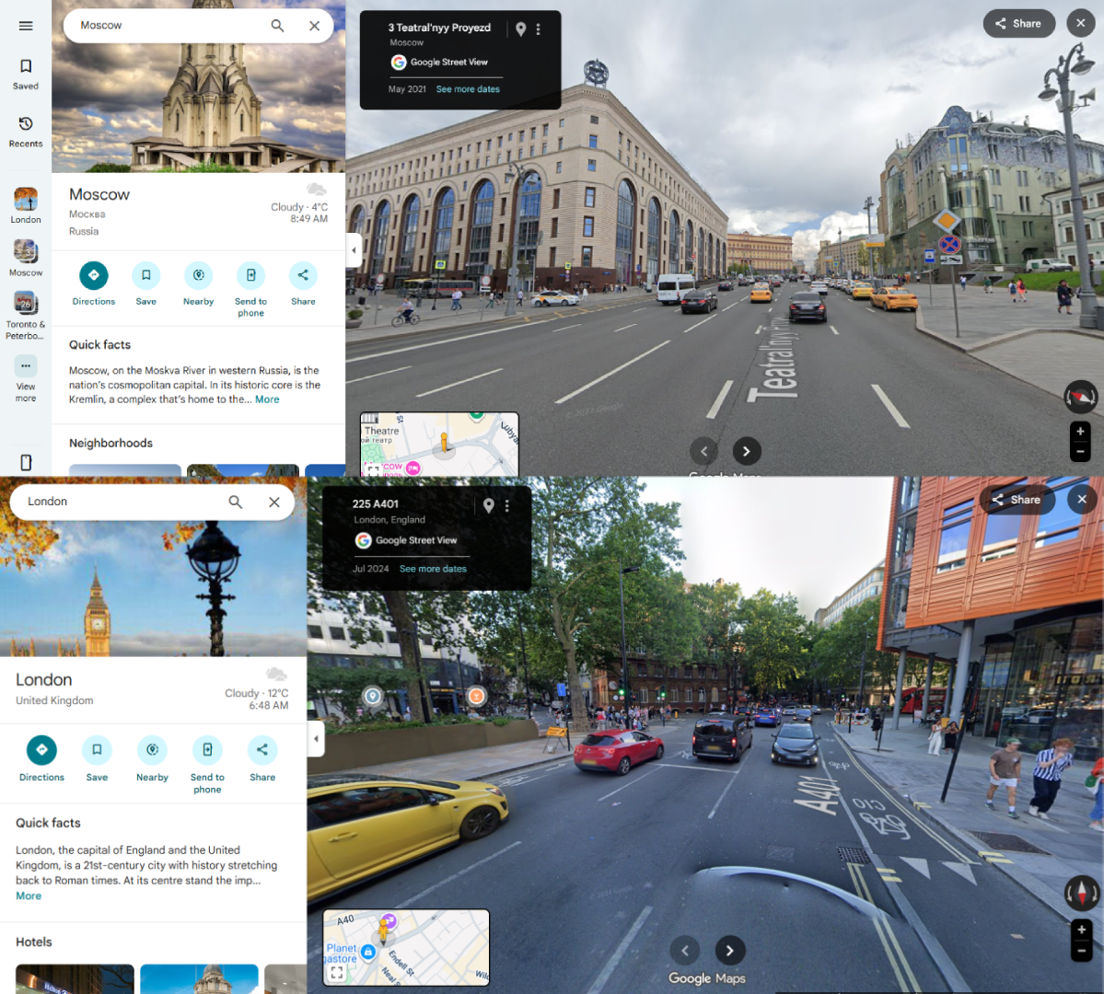The width and height of the screenshot is (1104, 994).
Task: Open the hamburger menu in Moscow window
Action: click(x=26, y=26)
